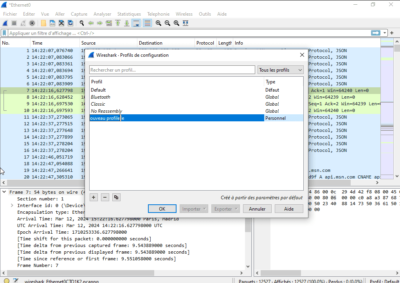Screen dimensions: 400x283
Task: Open display filter history dropdown arrow
Action: pyautogui.click(x=384, y=33)
